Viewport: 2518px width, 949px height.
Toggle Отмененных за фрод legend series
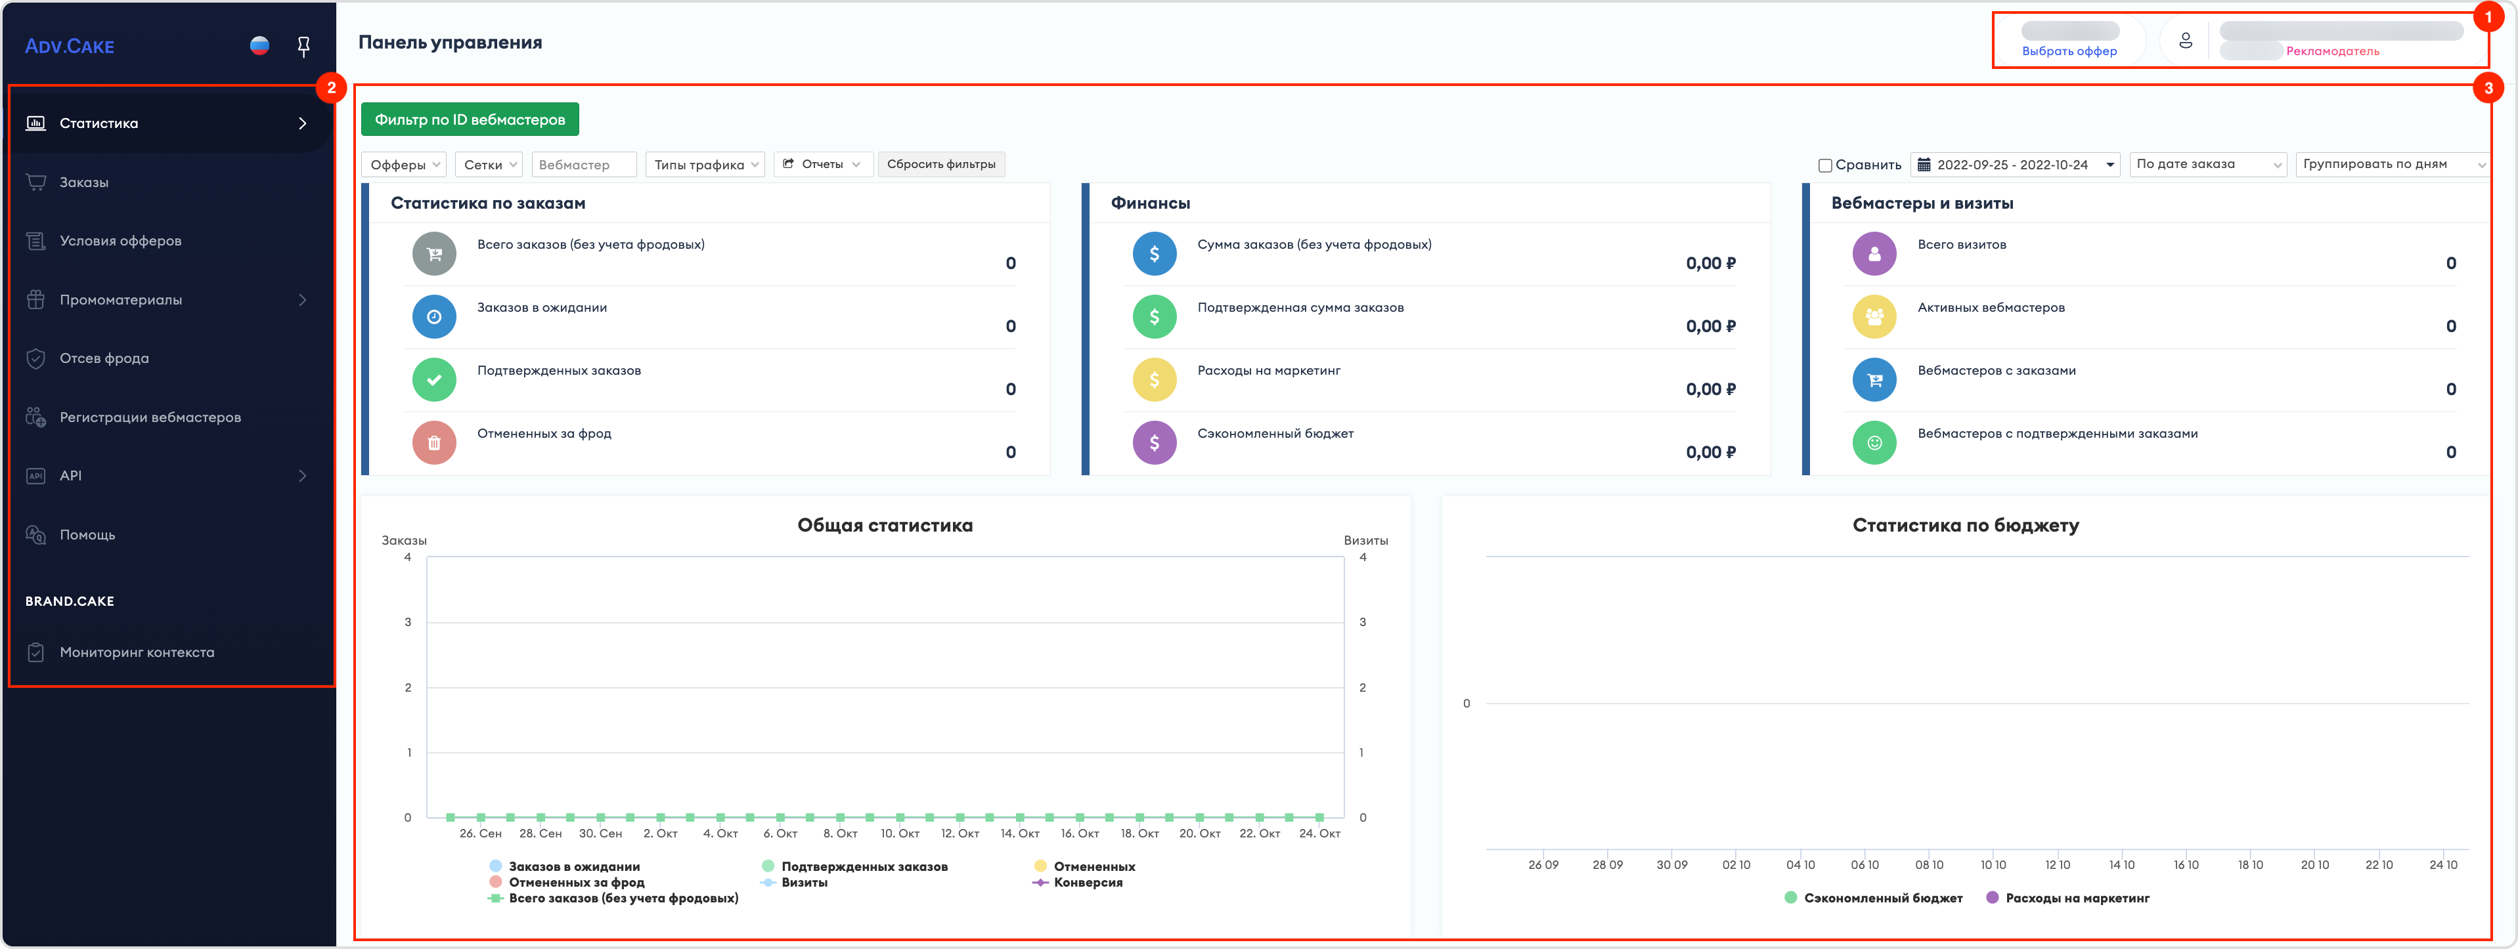567,881
